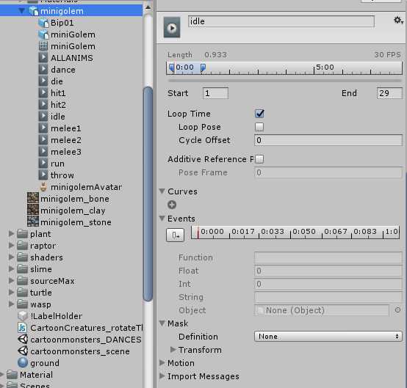Click the clip name field containing idle
The image size is (407, 388).
pos(281,21)
